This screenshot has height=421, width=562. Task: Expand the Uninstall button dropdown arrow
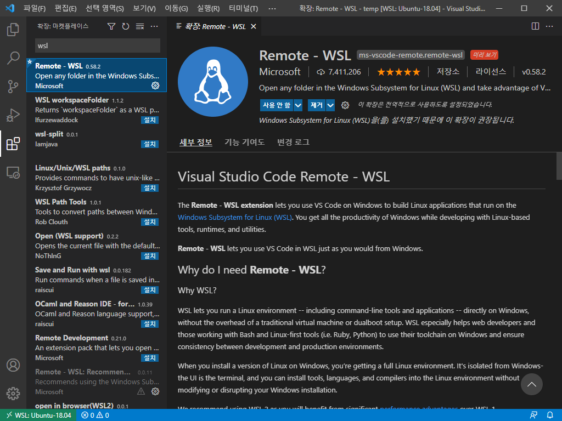[330, 105]
